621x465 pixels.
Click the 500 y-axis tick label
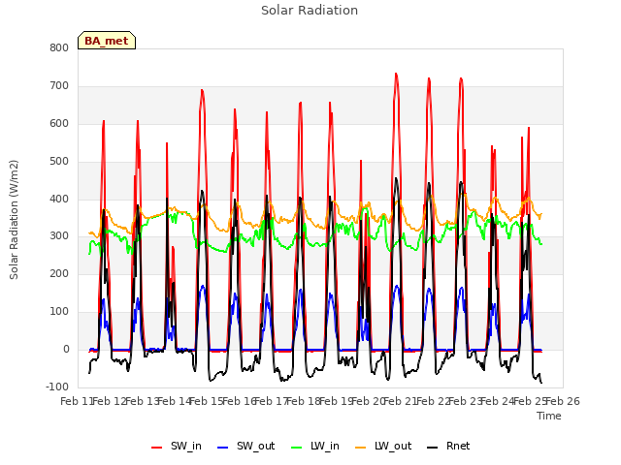point(59,162)
